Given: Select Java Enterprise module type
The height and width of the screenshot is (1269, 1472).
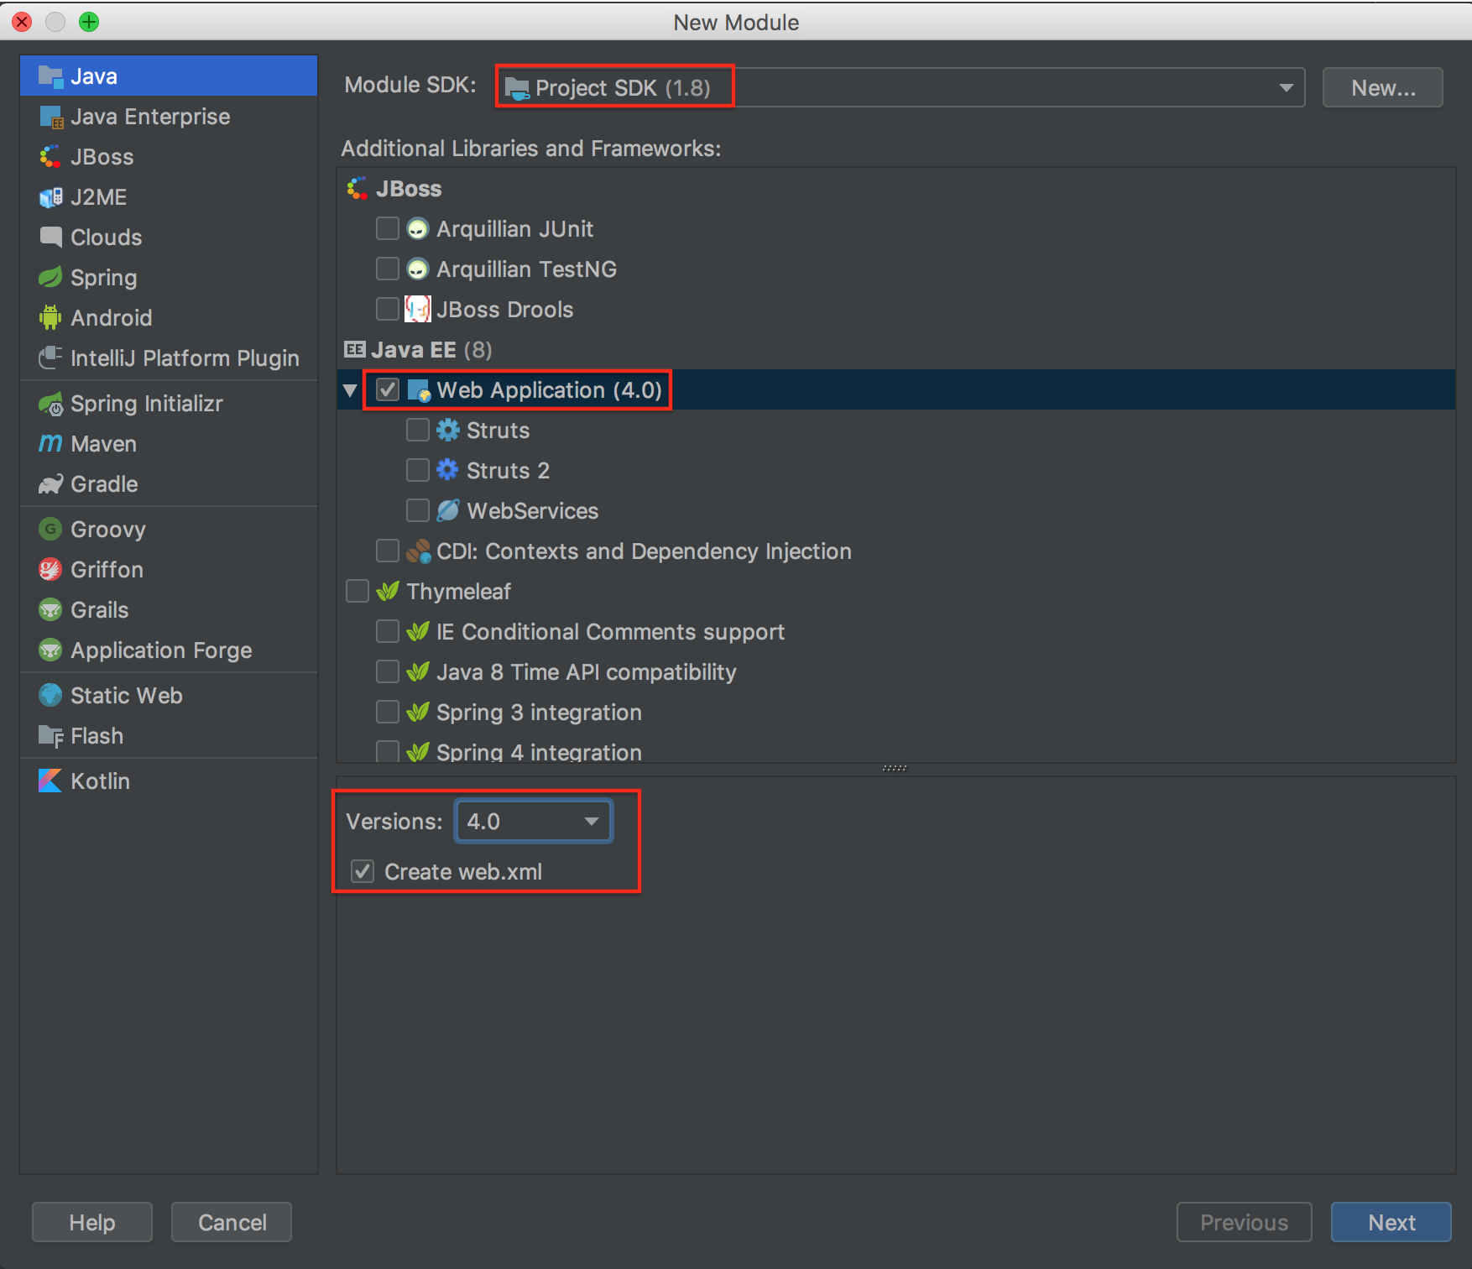Looking at the screenshot, I should click(x=150, y=116).
